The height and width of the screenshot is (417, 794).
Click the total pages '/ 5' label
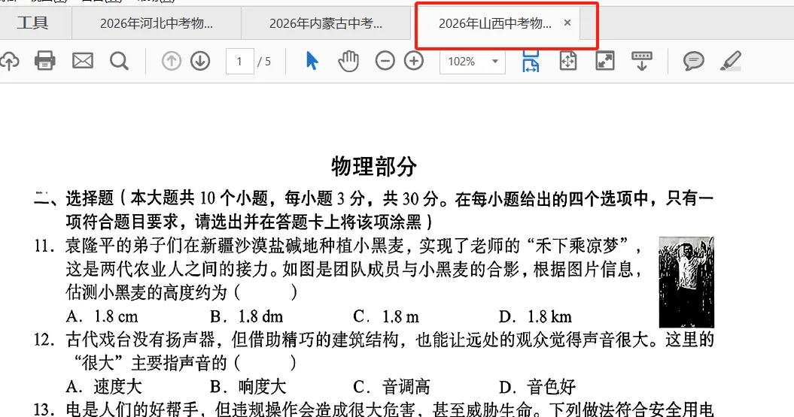pyautogui.click(x=264, y=62)
